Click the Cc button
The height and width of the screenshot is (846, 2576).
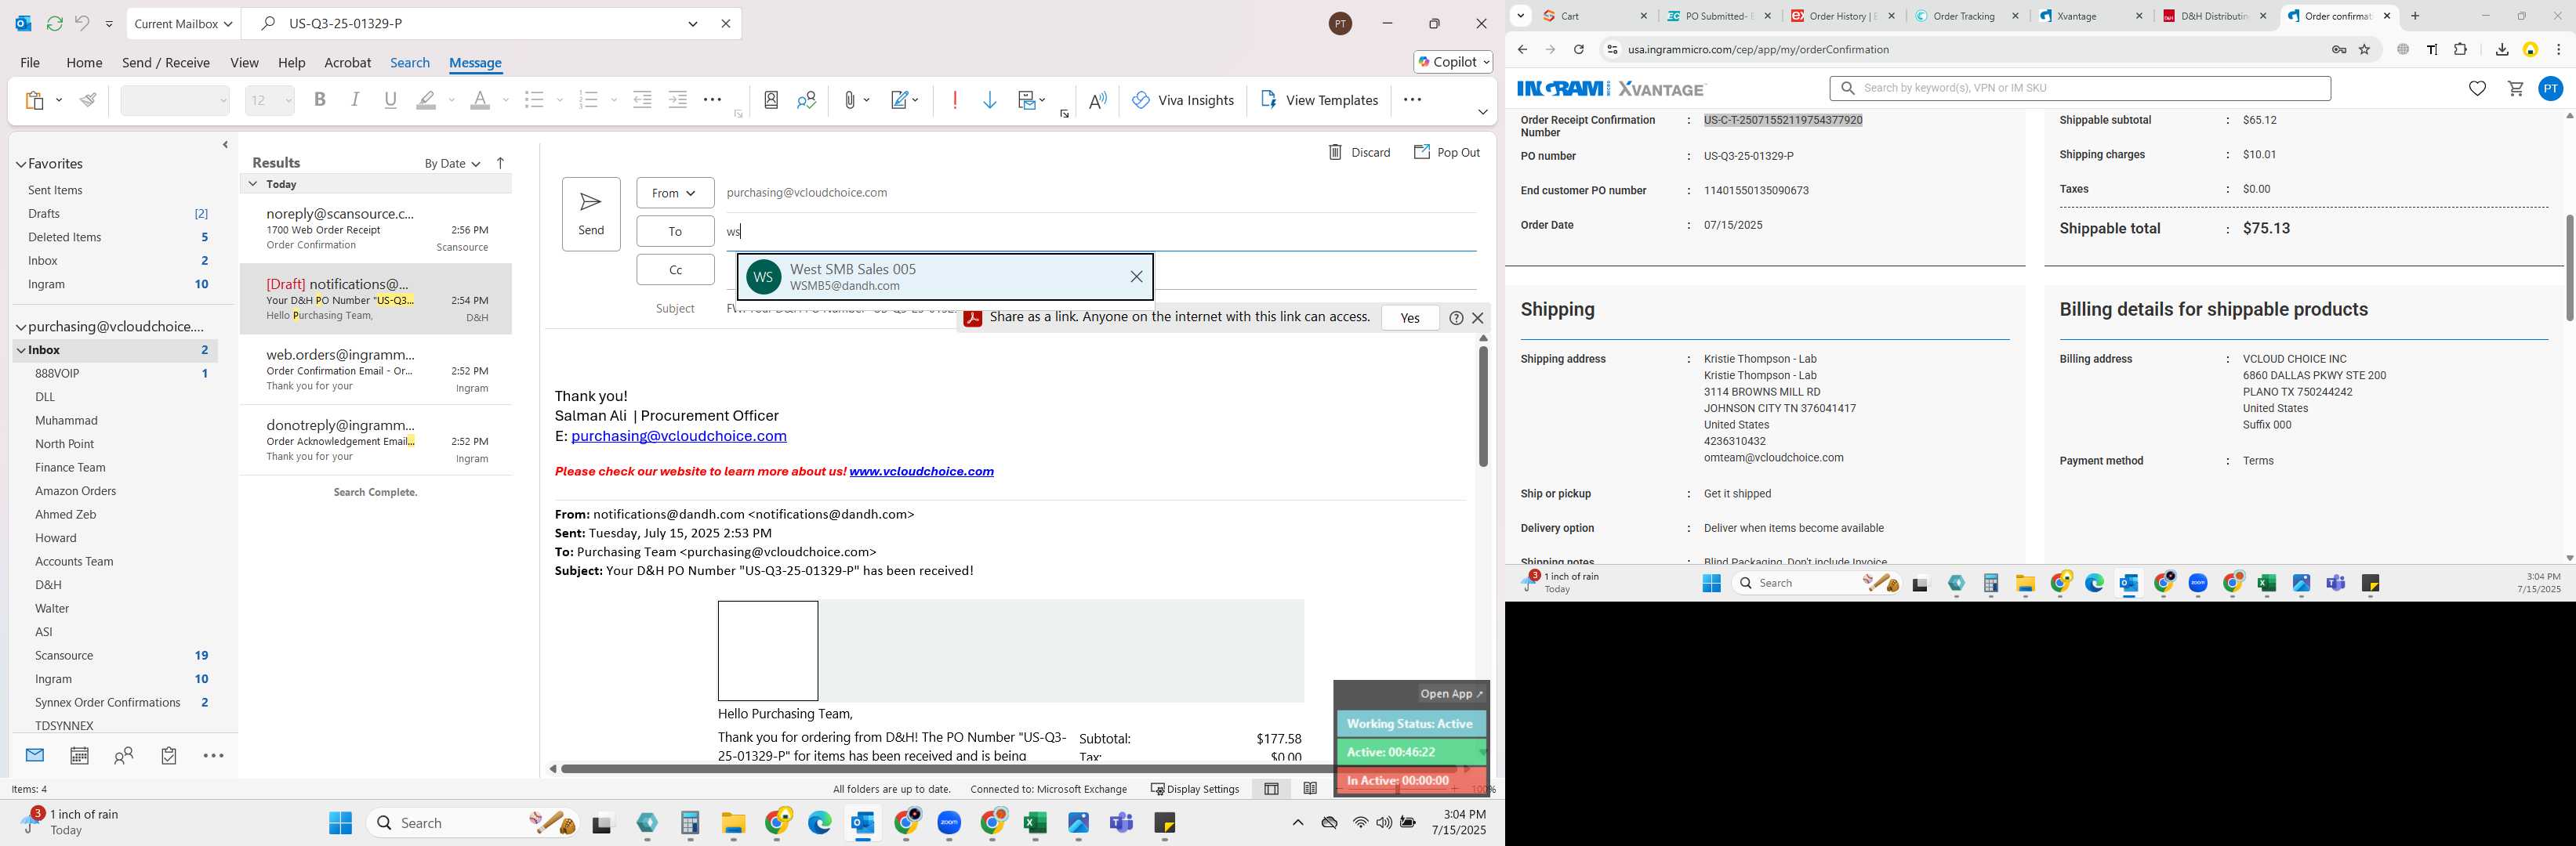coord(675,269)
